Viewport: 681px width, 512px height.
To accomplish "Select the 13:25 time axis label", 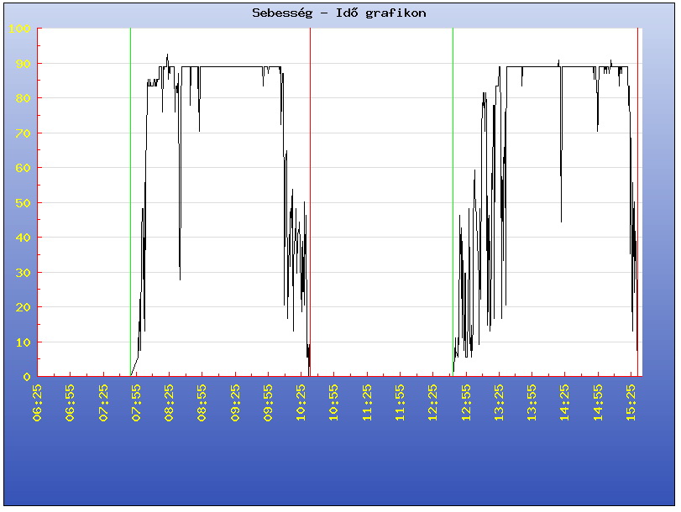I will (499, 403).
